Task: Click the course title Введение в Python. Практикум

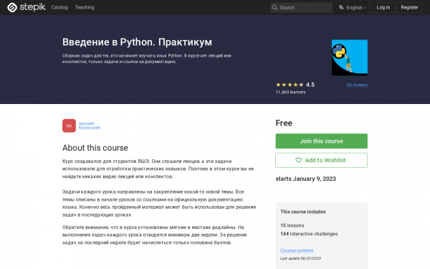Action: [x=137, y=42]
